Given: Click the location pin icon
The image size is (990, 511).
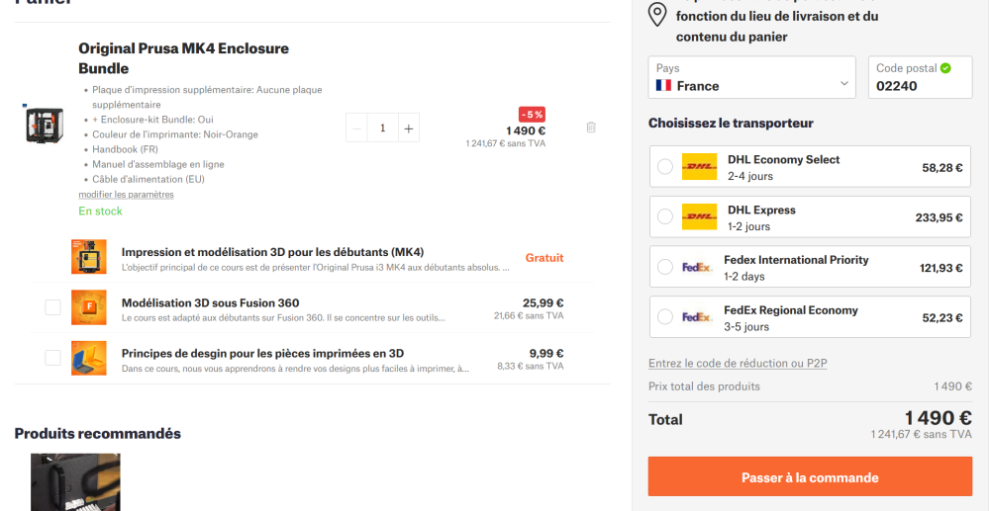Looking at the screenshot, I should point(657,15).
